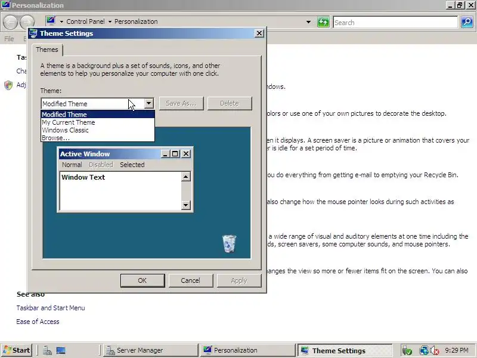Viewport: 477px width, 358px height.
Task: Restore down the Personalization window
Action: pos(460,5)
